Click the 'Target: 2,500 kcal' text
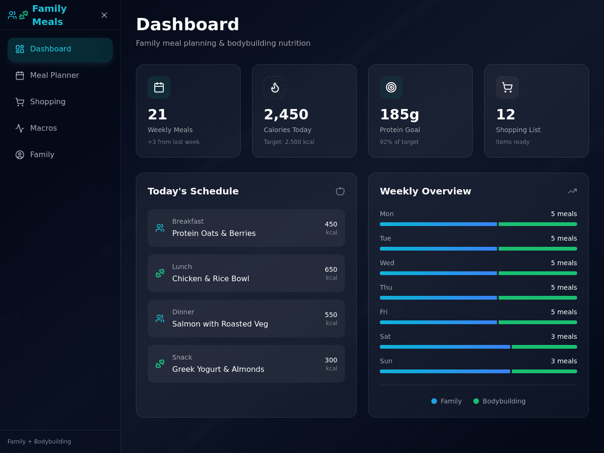Viewport: 604px width, 453px height. point(289,142)
